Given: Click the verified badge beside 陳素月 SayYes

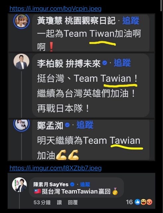Looking at the screenshot, I should 73,184.
